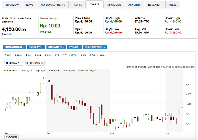Viewport: 198px width, 140px height.
Task: Show the Max time range
Action: pos(101,55)
